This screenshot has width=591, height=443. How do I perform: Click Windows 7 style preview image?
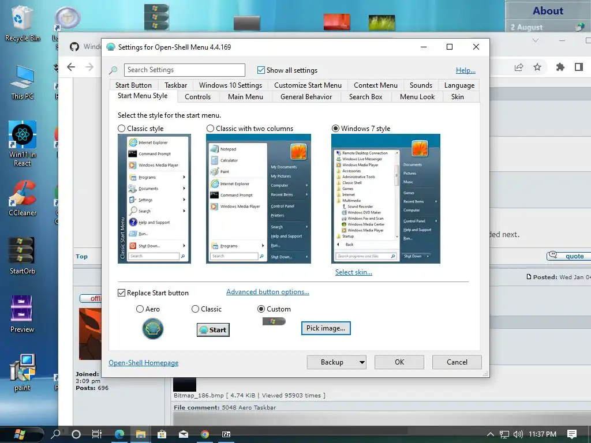[386, 199]
